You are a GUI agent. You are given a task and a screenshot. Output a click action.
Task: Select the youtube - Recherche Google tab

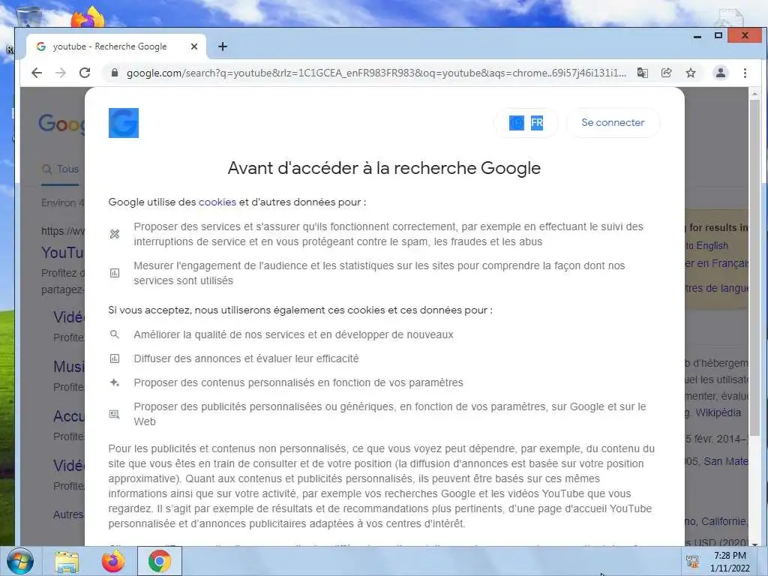pyautogui.click(x=116, y=46)
